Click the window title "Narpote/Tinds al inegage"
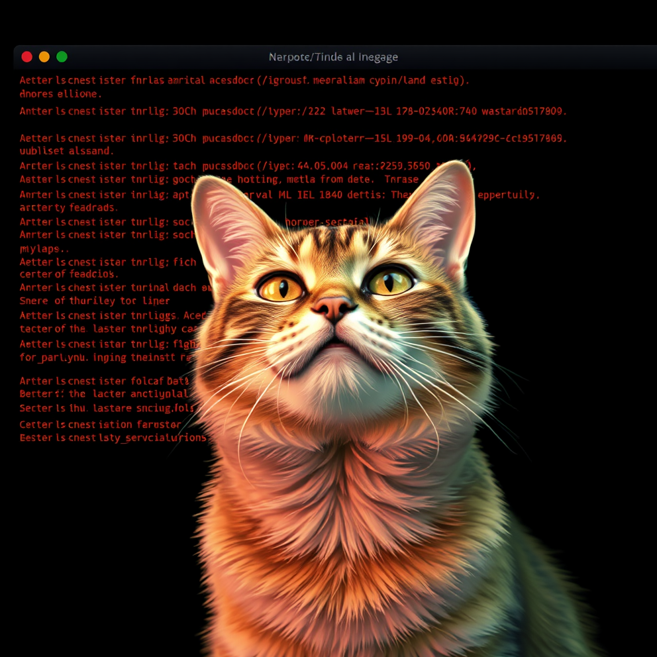657x657 pixels. pyautogui.click(x=333, y=57)
